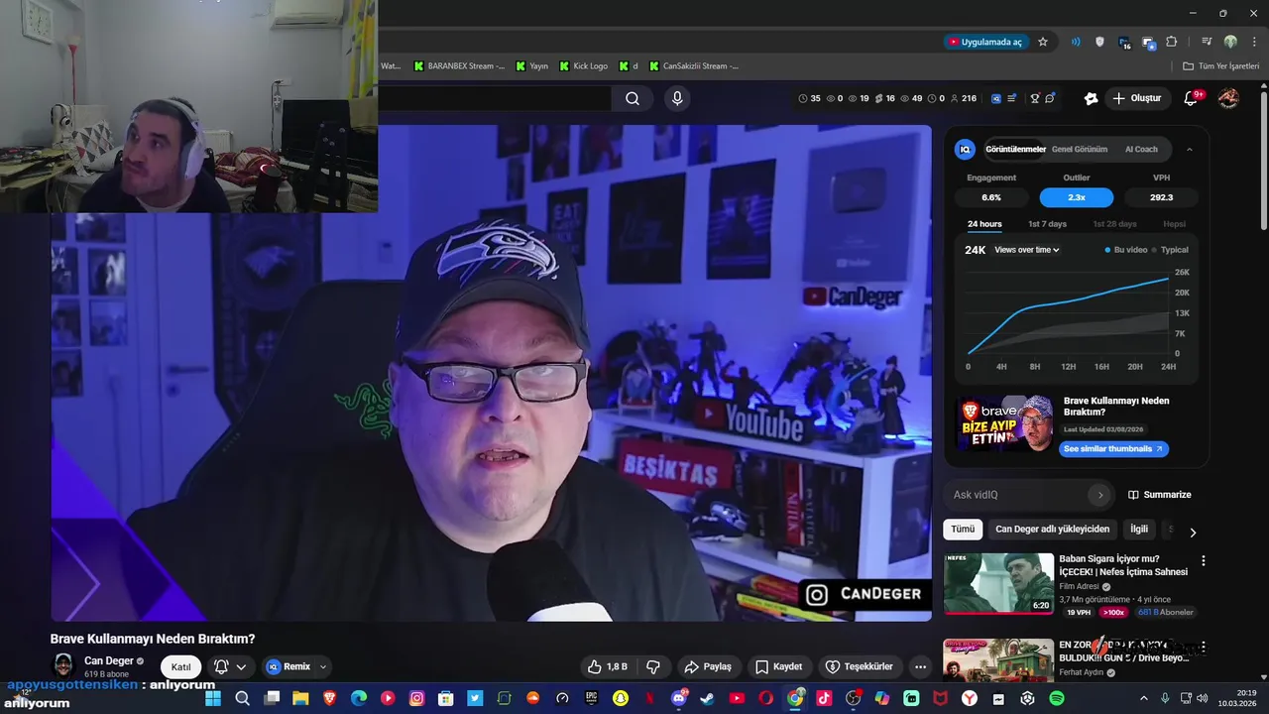1269x714 pixels.
Task: Toggle Bu video series in chart legend
Action: (x=1126, y=250)
